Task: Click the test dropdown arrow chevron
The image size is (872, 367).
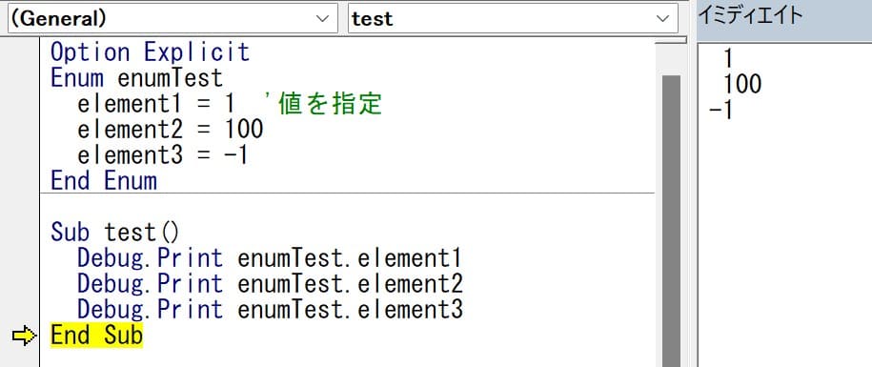Action: pos(662,18)
